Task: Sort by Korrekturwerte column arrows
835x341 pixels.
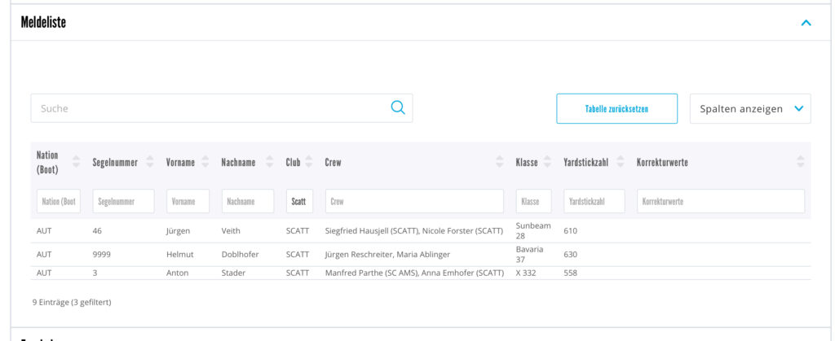Action: pyautogui.click(x=801, y=161)
